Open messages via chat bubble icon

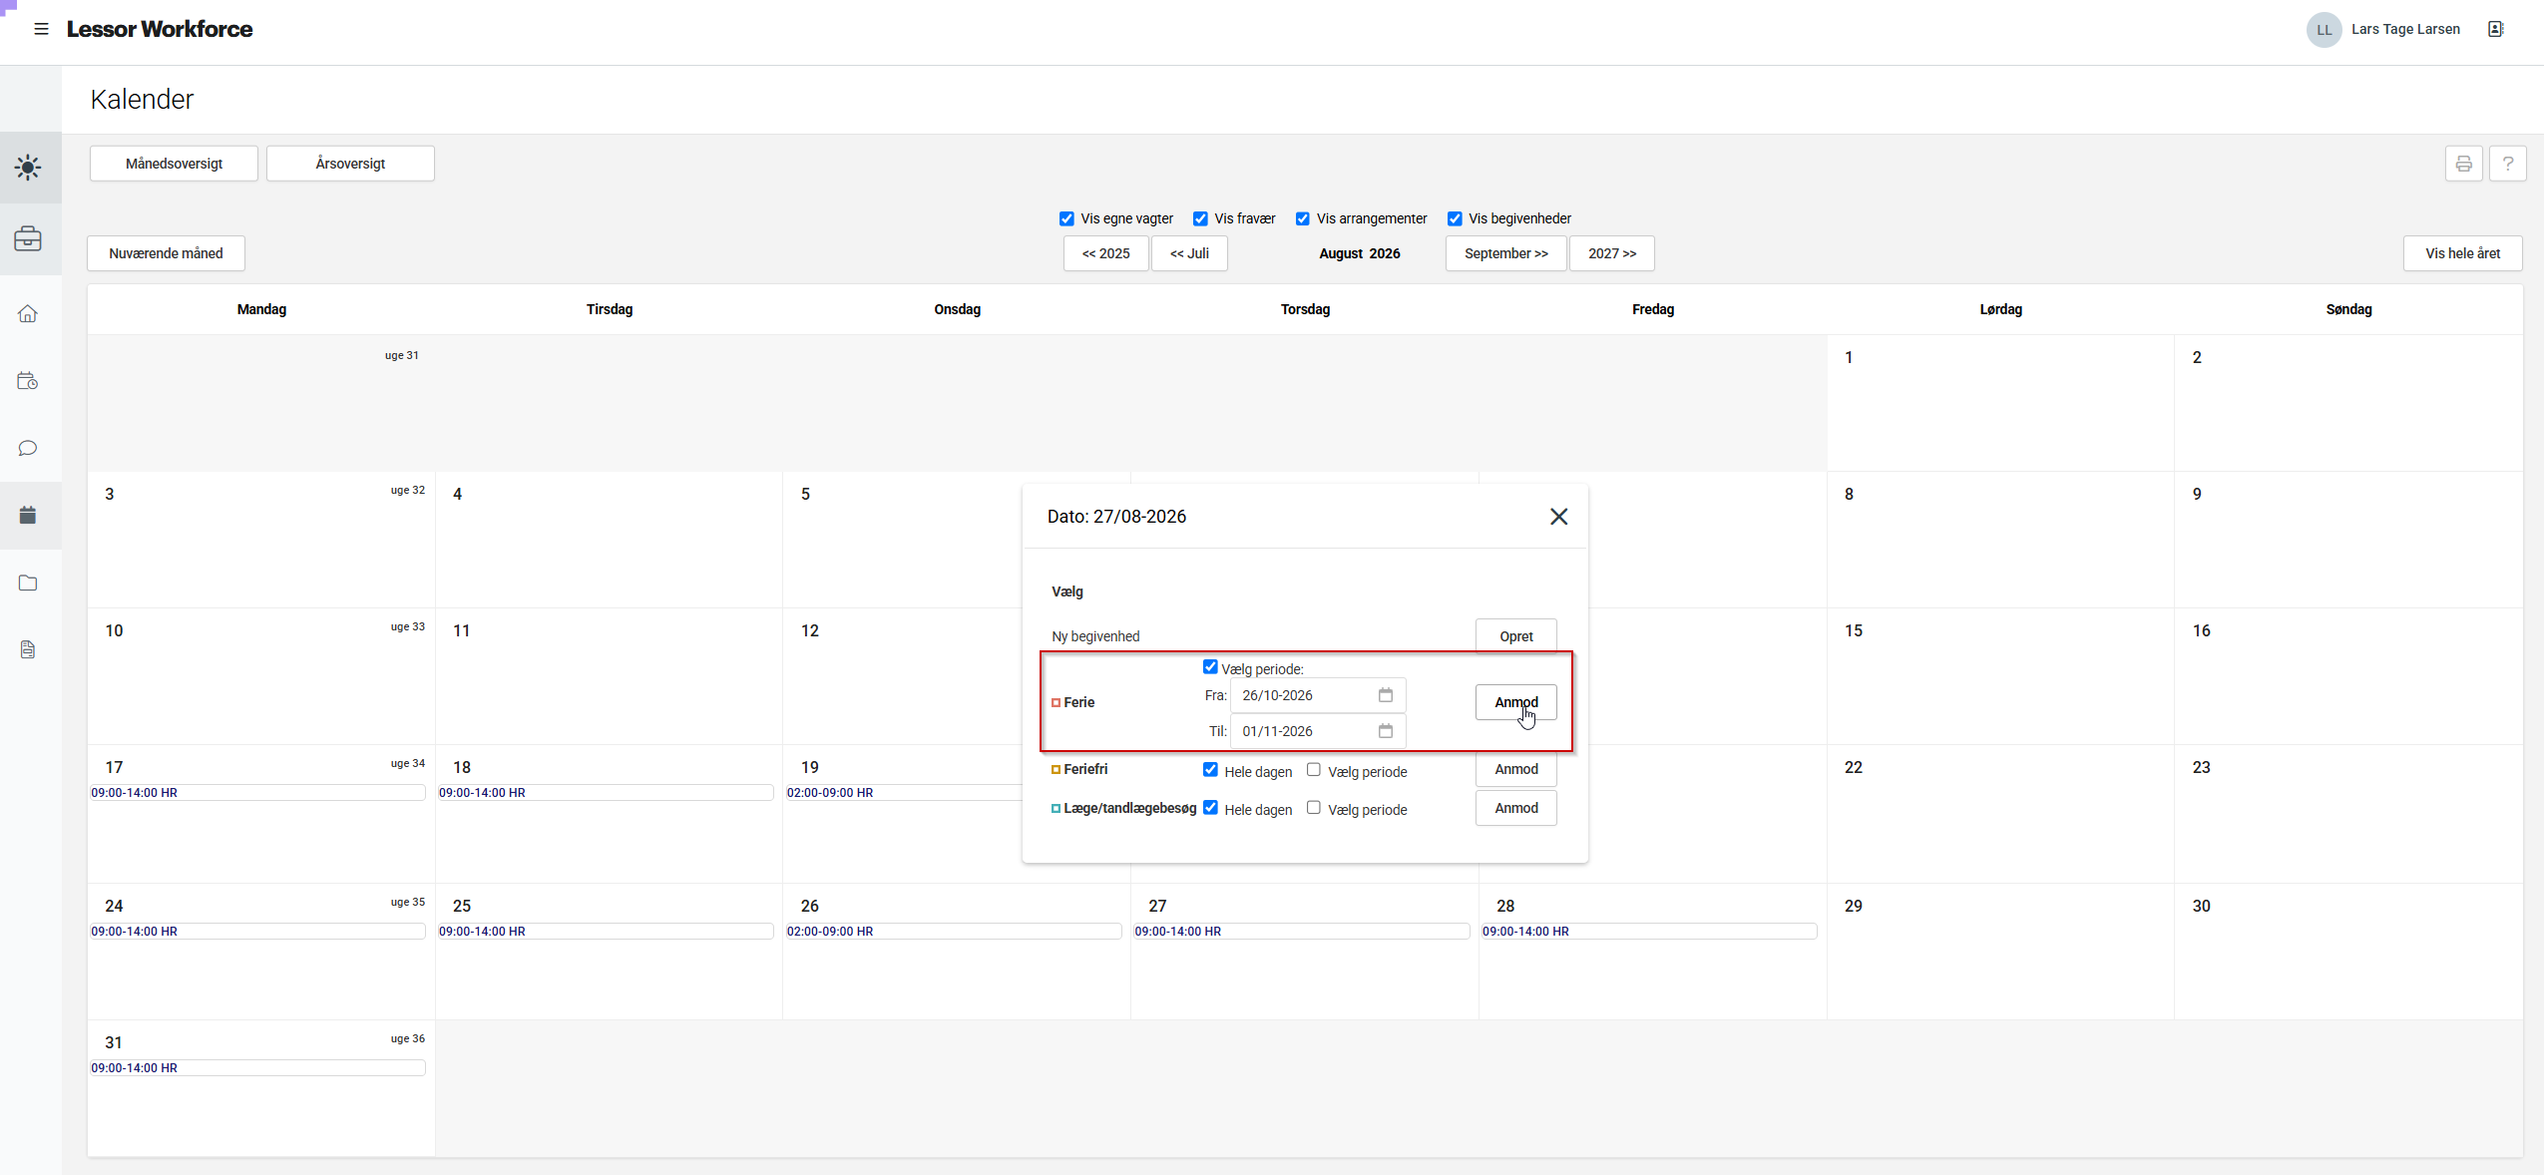click(x=28, y=448)
